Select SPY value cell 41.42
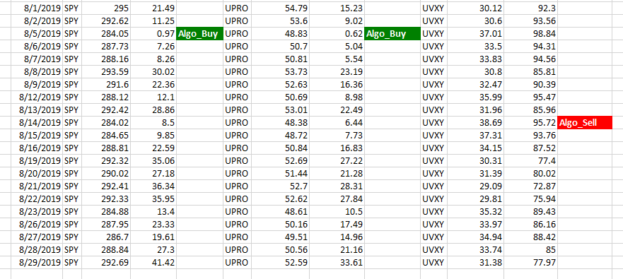Viewport: 623px width, 279px height. coord(153,262)
